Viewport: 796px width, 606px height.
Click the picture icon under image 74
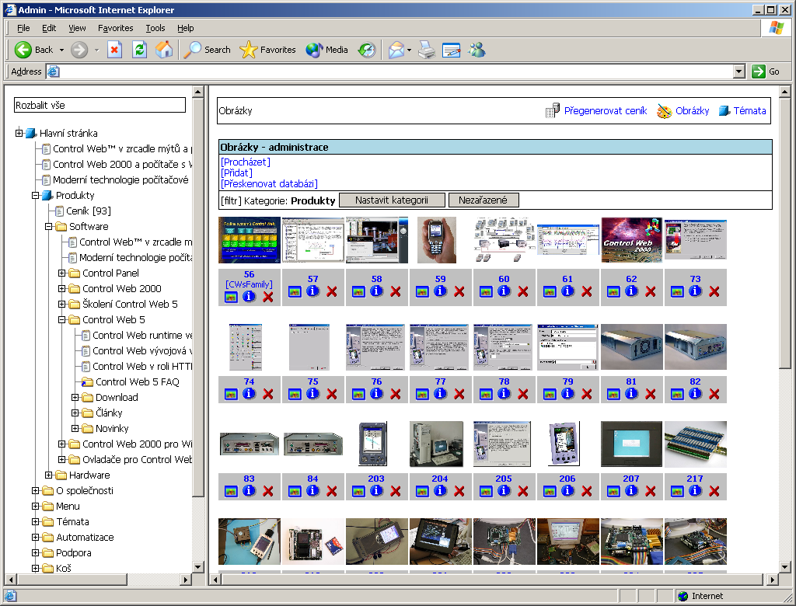(231, 394)
